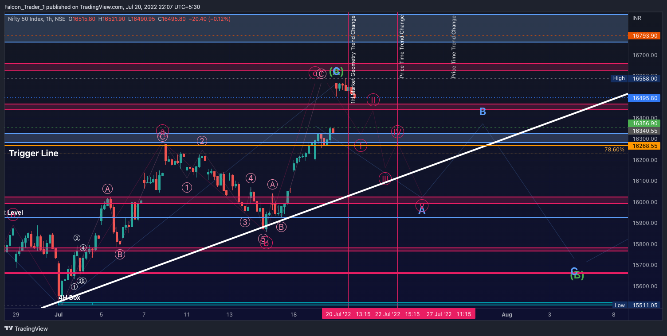Click the large pink circled 1 wave label
The image size is (667, 336).
pos(187,187)
